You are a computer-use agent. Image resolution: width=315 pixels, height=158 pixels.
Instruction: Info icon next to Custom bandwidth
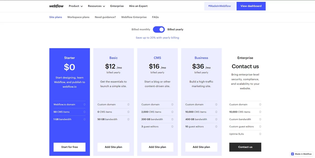(x=260, y=119)
